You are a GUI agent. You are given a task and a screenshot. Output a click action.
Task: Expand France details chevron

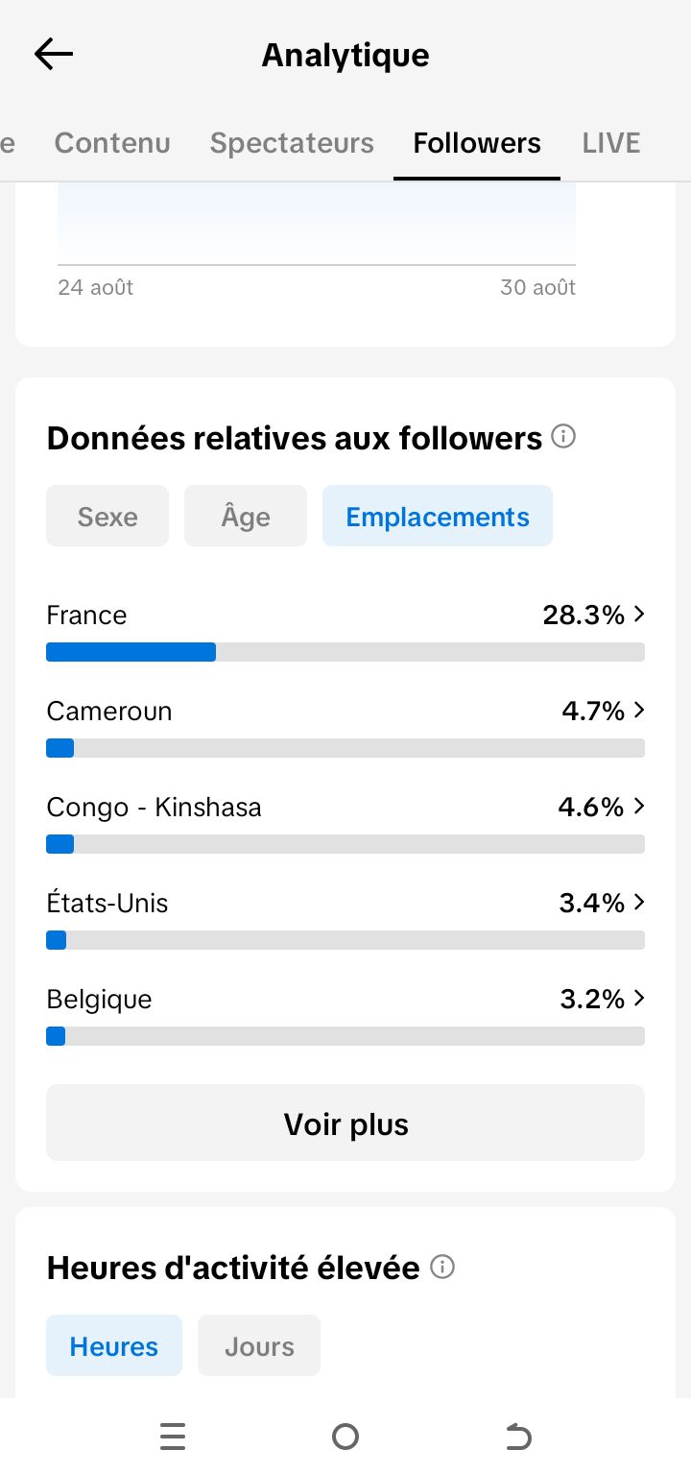tap(639, 615)
